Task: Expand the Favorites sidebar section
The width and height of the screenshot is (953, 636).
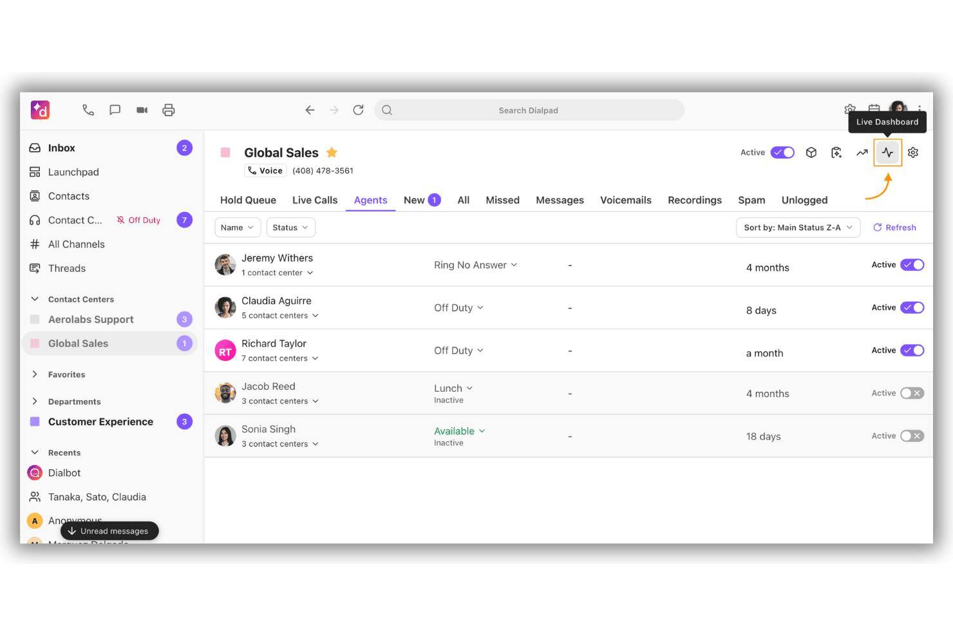Action: pyautogui.click(x=35, y=374)
